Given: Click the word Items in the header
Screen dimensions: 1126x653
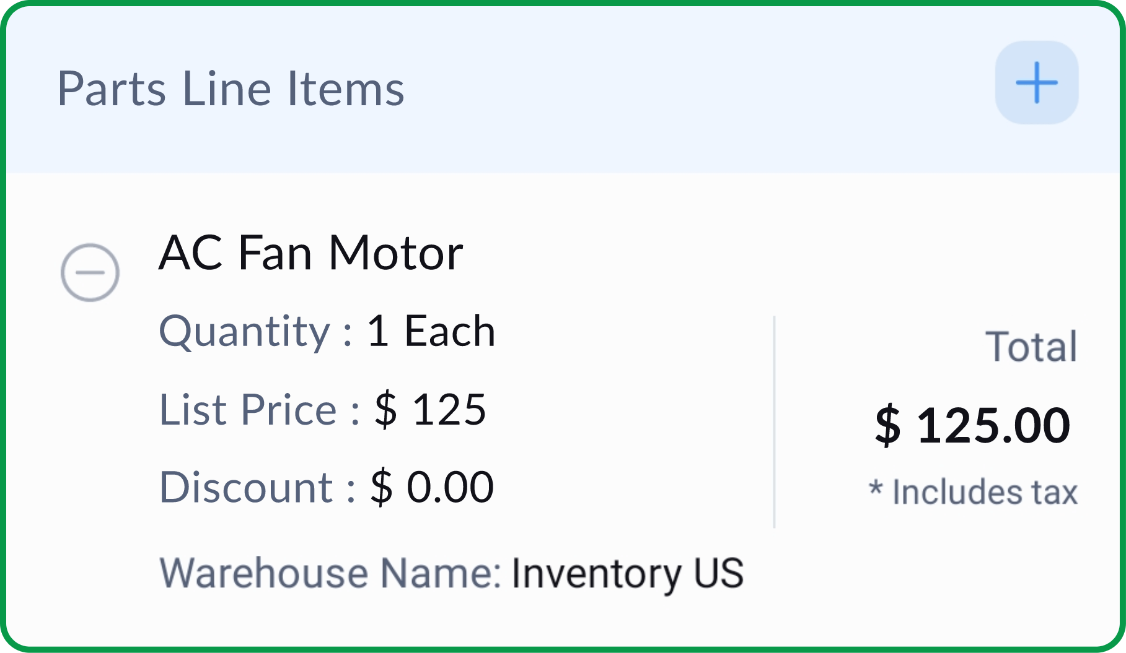Looking at the screenshot, I should [345, 89].
